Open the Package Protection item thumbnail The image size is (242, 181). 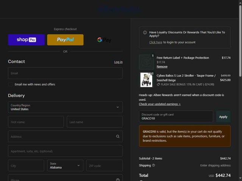coord(146,62)
